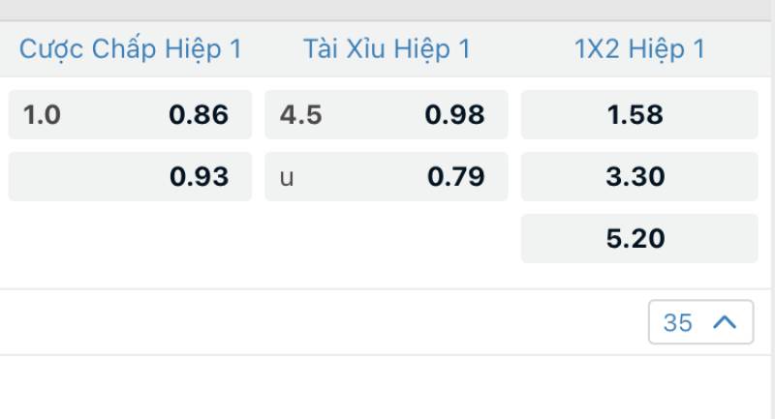Click the "u" under label
This screenshot has height=419, width=775.
pos(287,178)
